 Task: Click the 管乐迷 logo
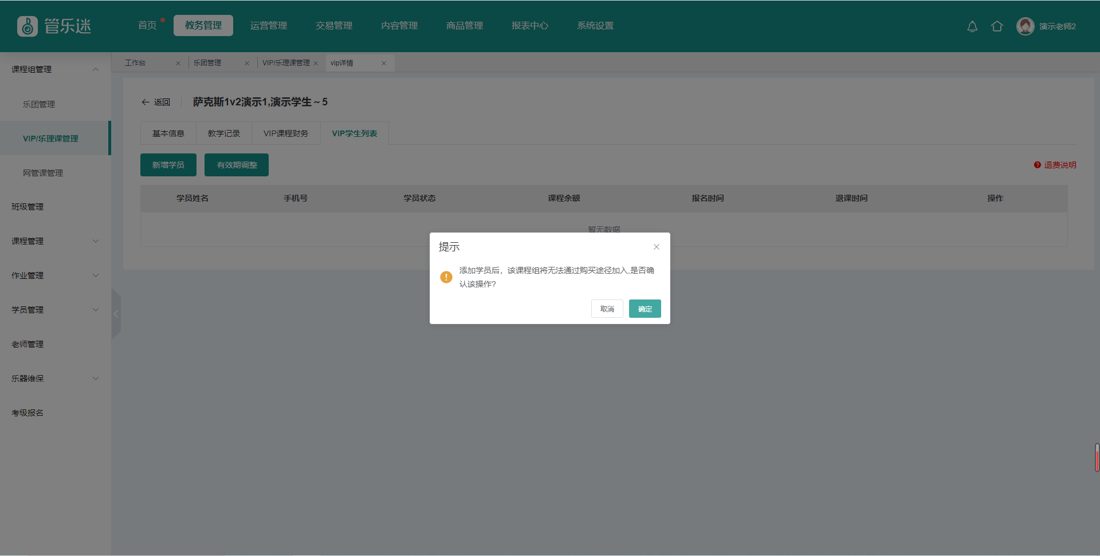[x=54, y=26]
